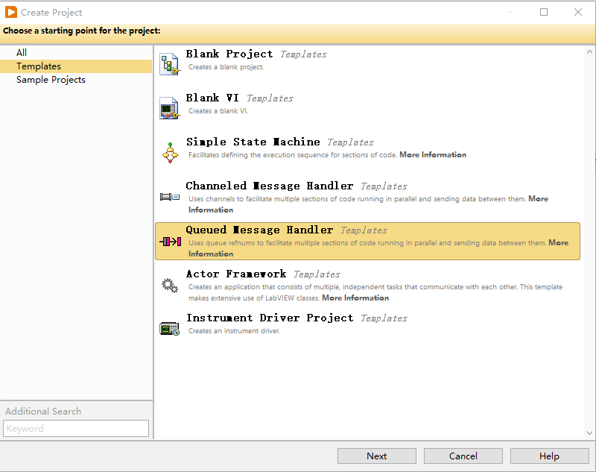This screenshot has height=472, width=596.
Task: Click the LabVIEW logo in title bar
Action: click(10, 12)
